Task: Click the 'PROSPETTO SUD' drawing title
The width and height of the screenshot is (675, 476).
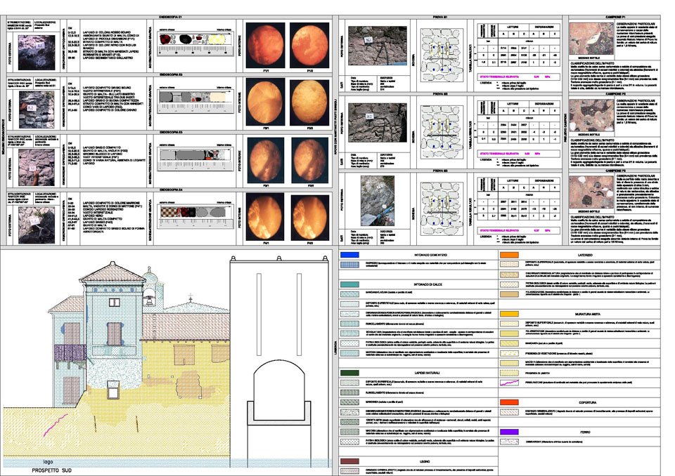Action: coord(51,470)
